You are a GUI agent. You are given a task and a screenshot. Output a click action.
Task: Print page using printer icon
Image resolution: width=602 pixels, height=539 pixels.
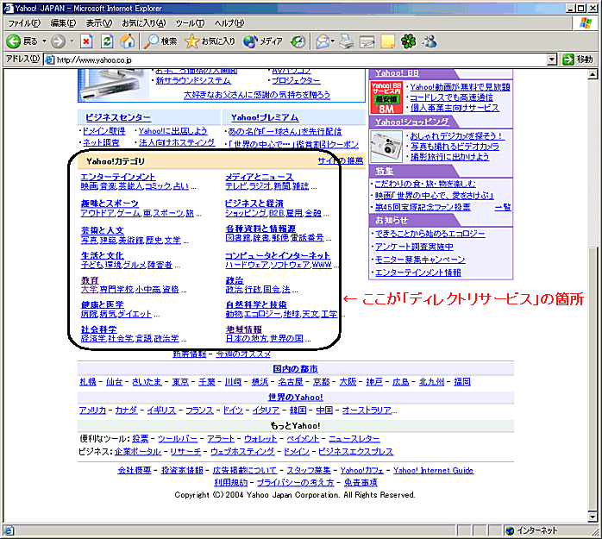click(x=347, y=41)
